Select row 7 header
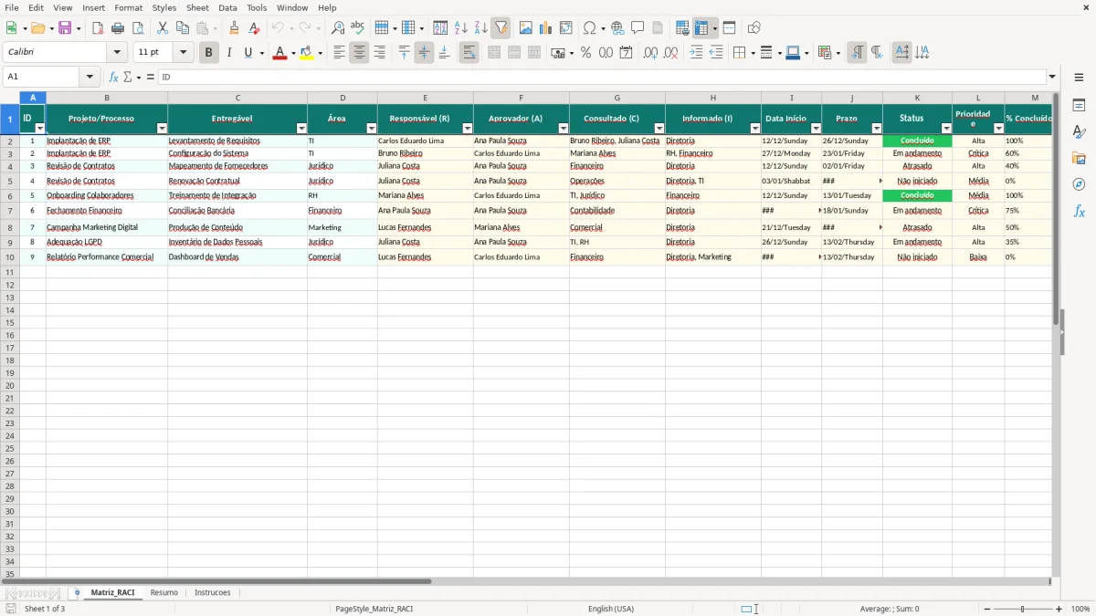This screenshot has height=616, width=1096. coord(10,211)
